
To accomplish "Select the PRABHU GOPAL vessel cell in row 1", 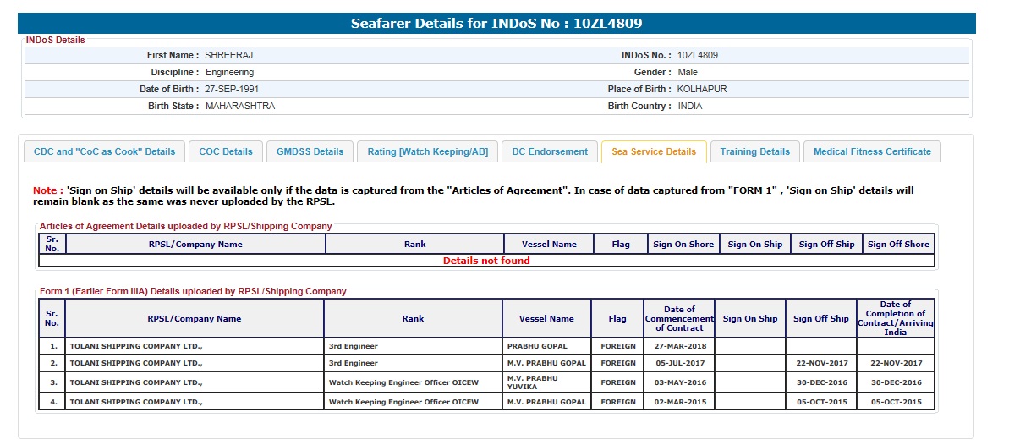I will pyautogui.click(x=537, y=346).
